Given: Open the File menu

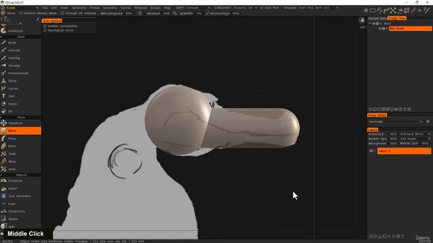Looking at the screenshot, I should coord(45,7).
